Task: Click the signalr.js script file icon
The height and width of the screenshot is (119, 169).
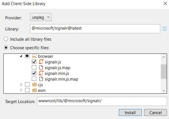Action: click(41, 62)
